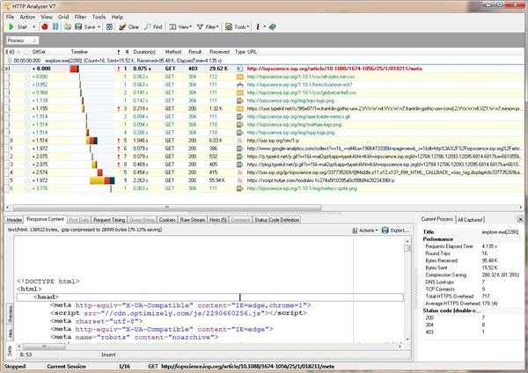The height and width of the screenshot is (373, 528).
Task: Click the request grid horizontal scrollbar
Action: click(x=167, y=208)
